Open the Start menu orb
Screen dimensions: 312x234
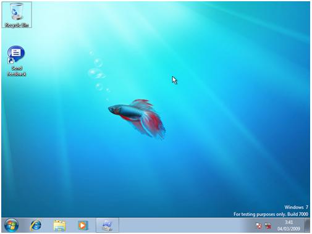[x=11, y=225]
